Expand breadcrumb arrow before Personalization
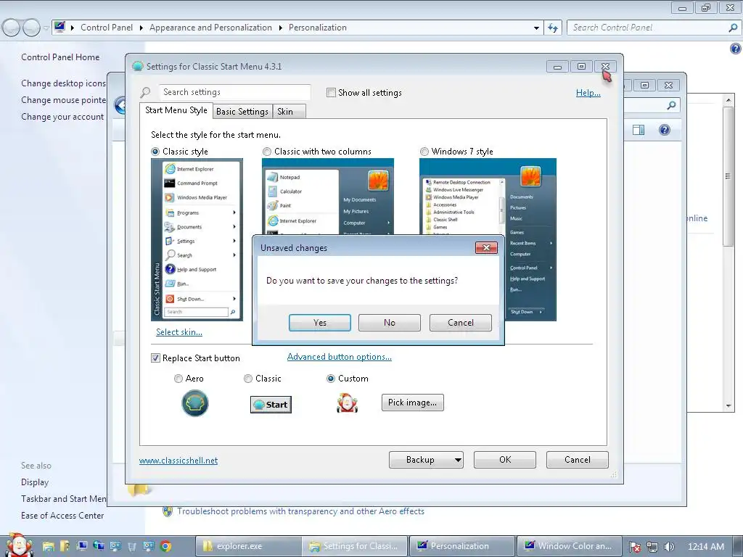Image resolution: width=743 pixels, height=557 pixels. point(281,28)
